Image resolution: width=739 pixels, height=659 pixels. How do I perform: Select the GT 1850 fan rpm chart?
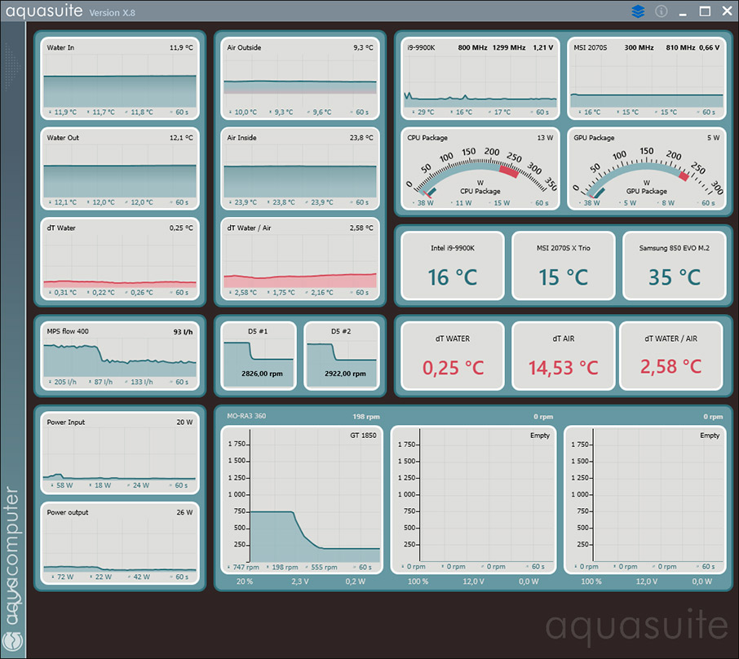tap(302, 500)
